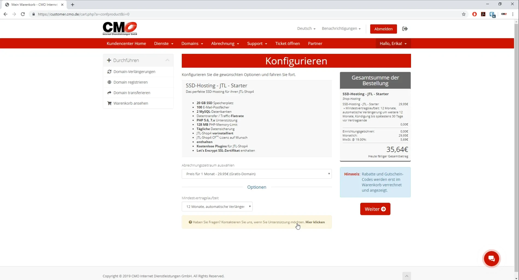Click the Copyright footer text

tap(163, 276)
